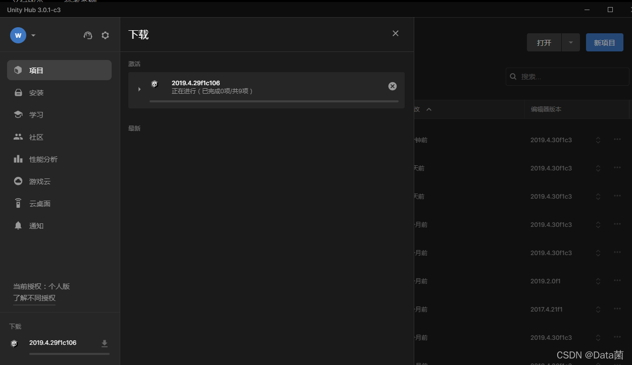Screen dimensions: 632x365
Task: Click the 通知 bell icon
Action: tap(18, 225)
